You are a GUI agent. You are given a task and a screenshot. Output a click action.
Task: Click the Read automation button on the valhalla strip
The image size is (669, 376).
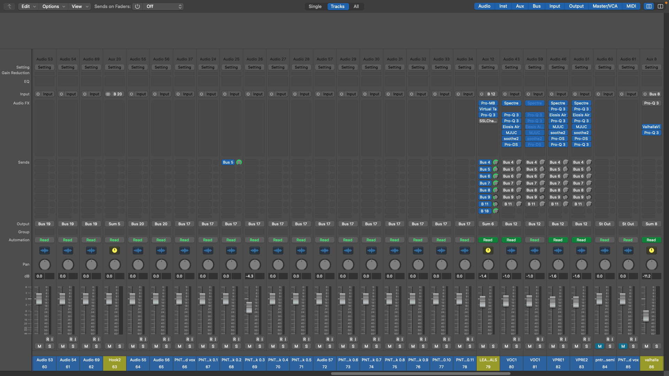[x=651, y=240]
